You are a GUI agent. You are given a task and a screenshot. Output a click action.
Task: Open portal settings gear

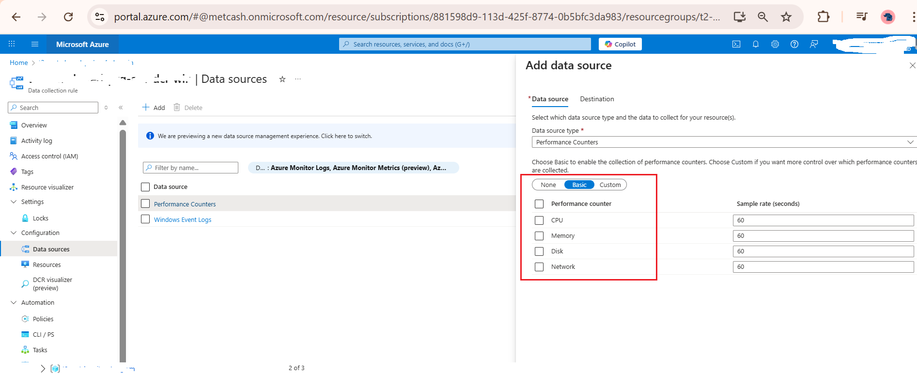point(775,44)
